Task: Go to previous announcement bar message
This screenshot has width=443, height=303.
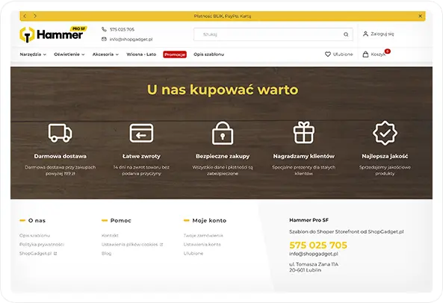Action: (25, 16)
